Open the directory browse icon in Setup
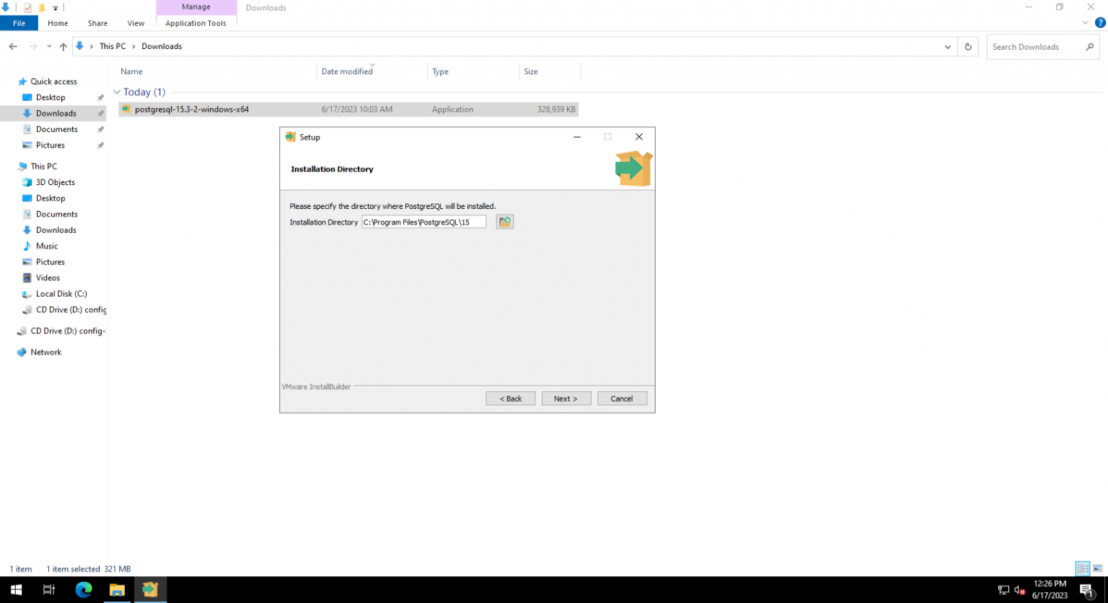 tap(504, 221)
